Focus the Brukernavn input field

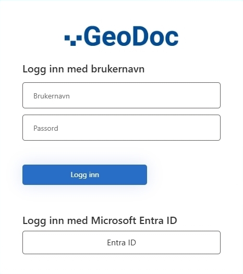click(x=121, y=95)
